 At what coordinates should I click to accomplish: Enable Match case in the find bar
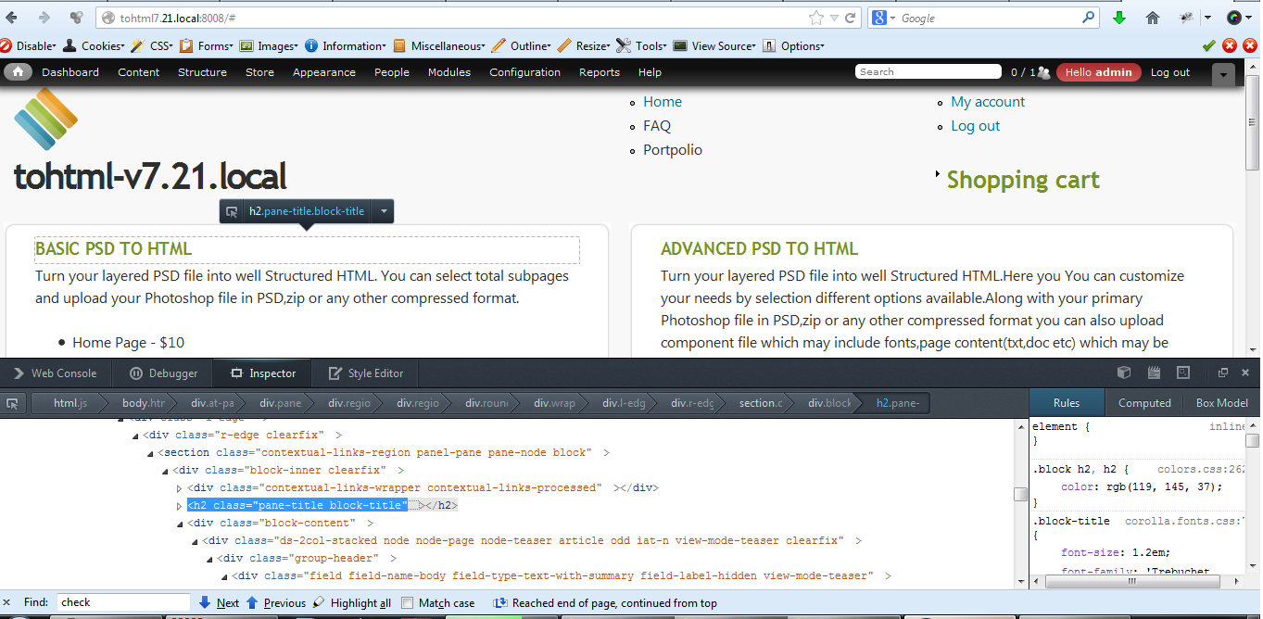406,602
